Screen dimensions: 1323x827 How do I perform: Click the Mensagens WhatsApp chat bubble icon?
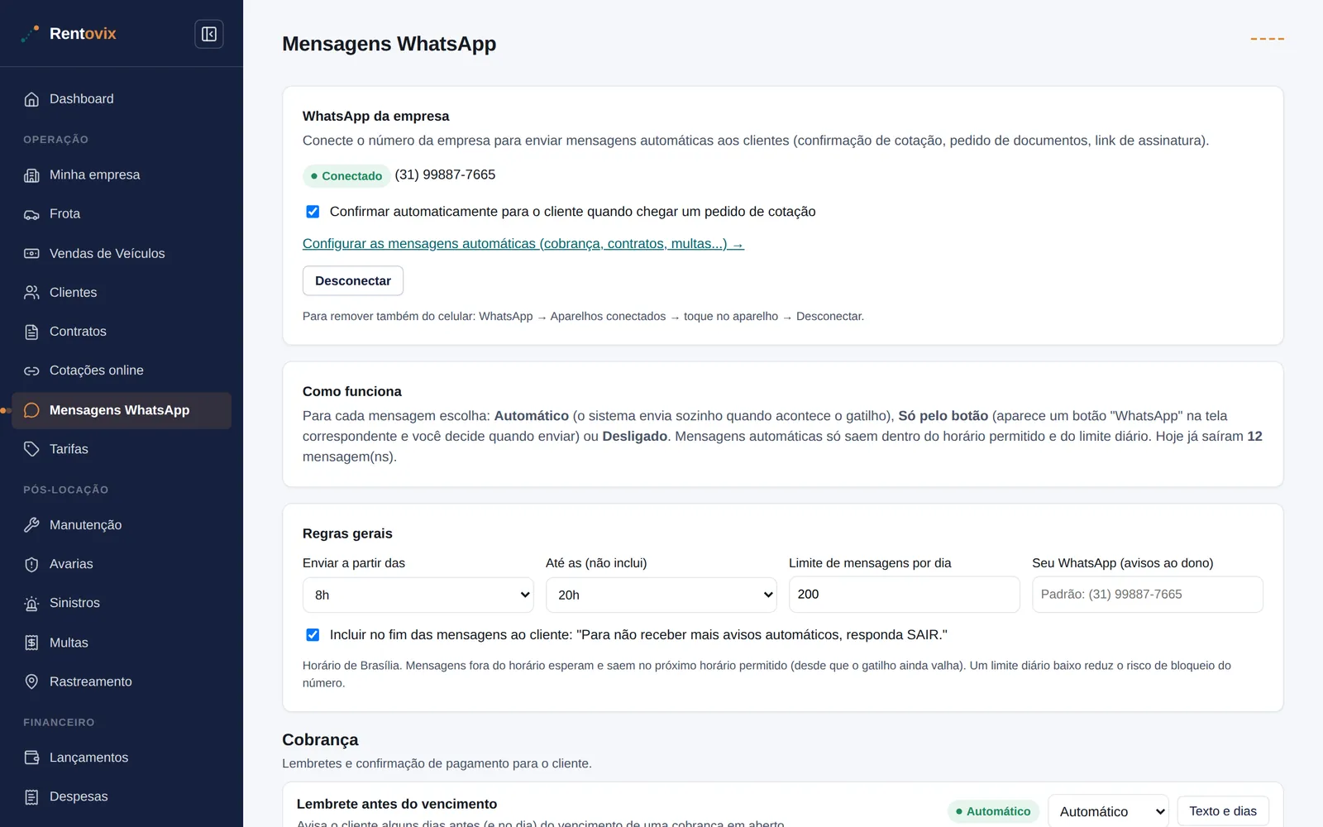pyautogui.click(x=31, y=410)
